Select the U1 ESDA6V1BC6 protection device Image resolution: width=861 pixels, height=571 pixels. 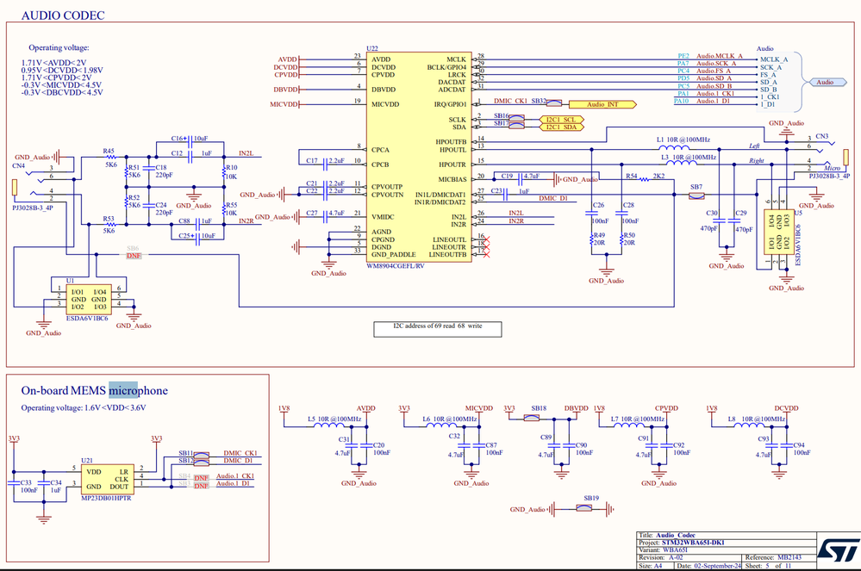point(89,299)
